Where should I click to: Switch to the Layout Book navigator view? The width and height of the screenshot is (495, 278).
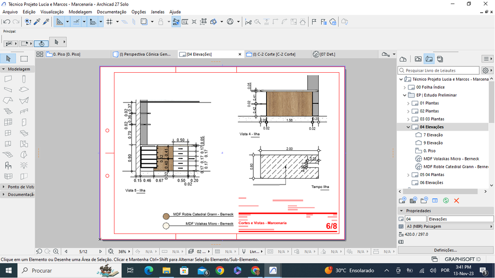pyautogui.click(x=429, y=59)
